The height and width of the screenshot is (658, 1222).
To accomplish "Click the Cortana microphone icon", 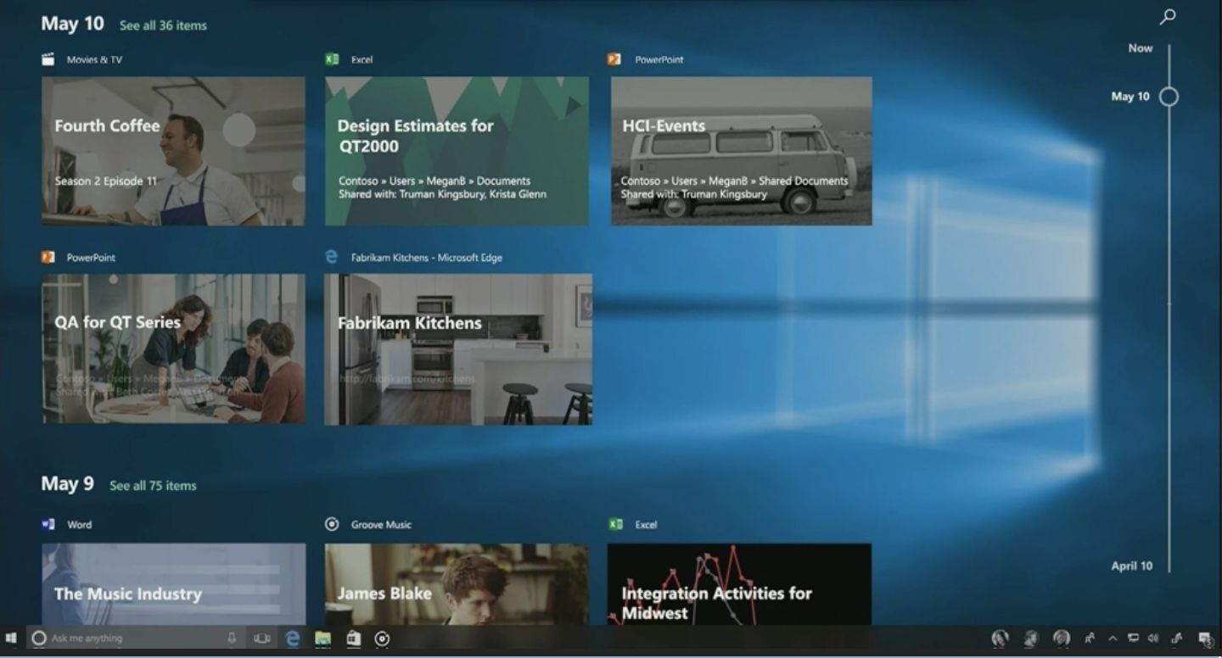I will tap(232, 638).
